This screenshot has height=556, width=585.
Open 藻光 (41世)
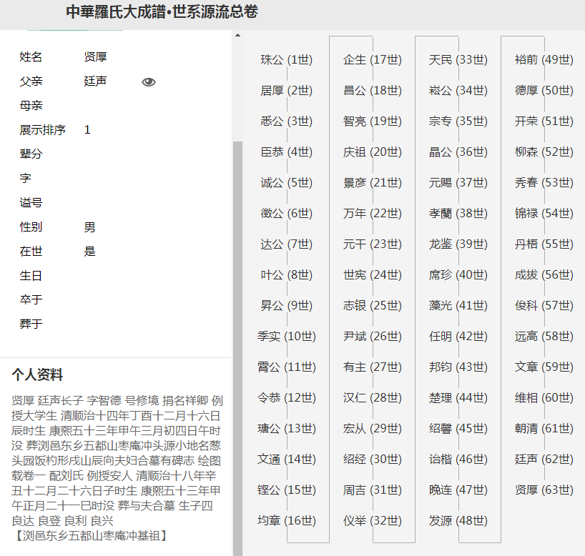(458, 306)
